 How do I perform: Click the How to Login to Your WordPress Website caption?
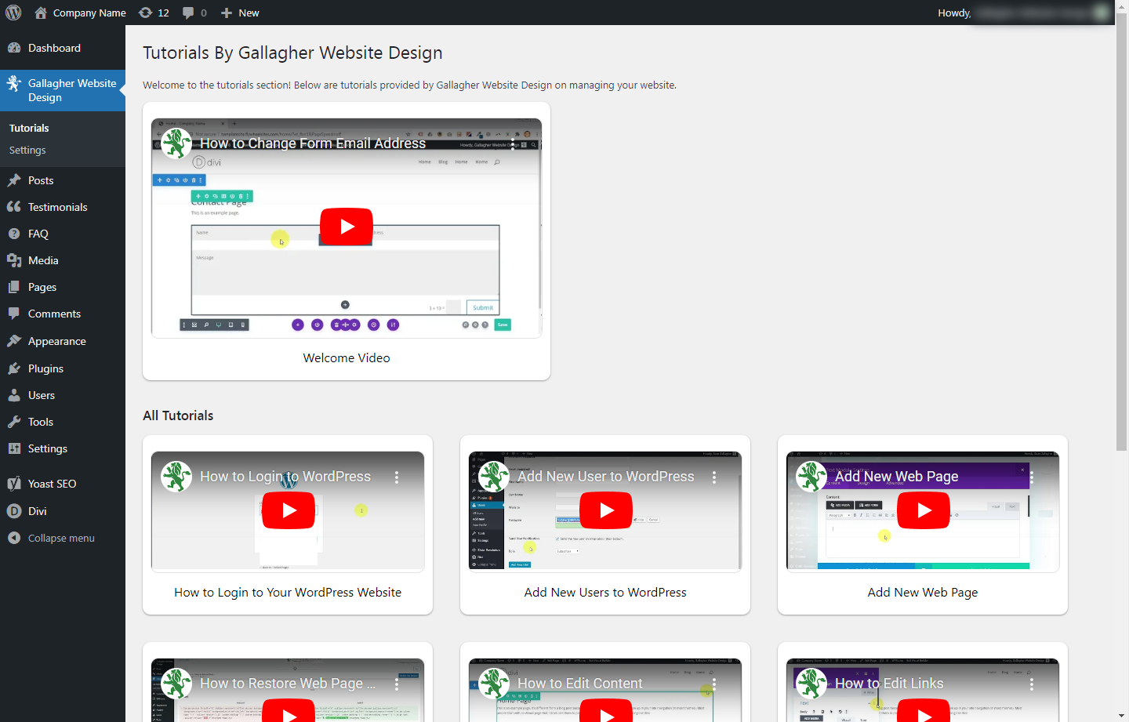tap(288, 593)
